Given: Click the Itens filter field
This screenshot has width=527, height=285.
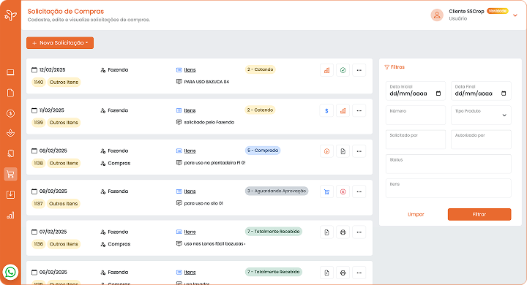Looking at the screenshot, I should click(449, 189).
